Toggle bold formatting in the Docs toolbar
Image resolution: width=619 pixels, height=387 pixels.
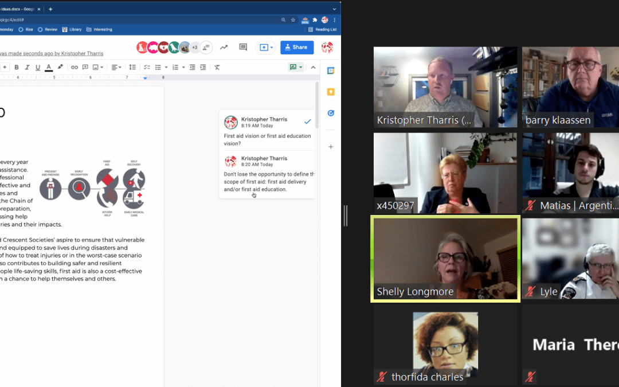click(x=17, y=68)
